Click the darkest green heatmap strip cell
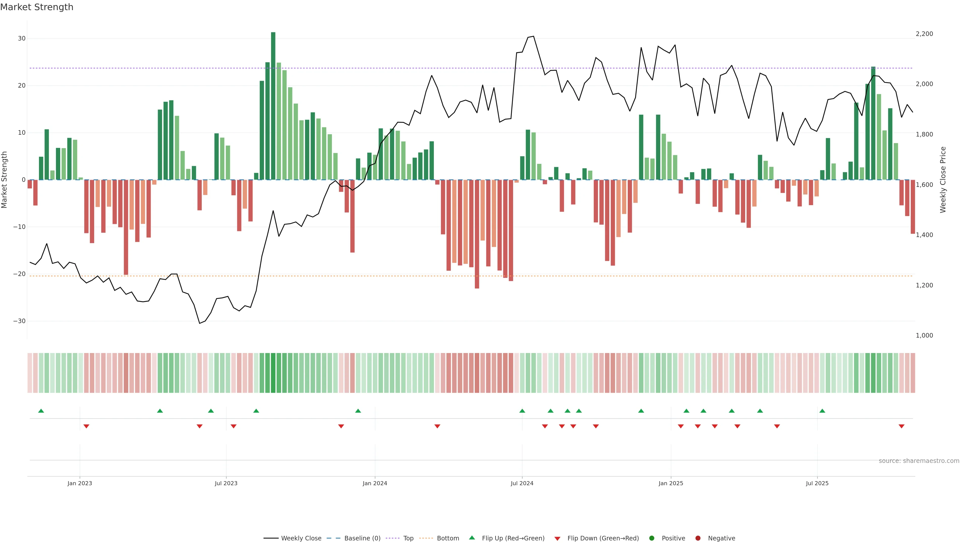Image resolution: width=972 pixels, height=547 pixels. click(x=273, y=373)
